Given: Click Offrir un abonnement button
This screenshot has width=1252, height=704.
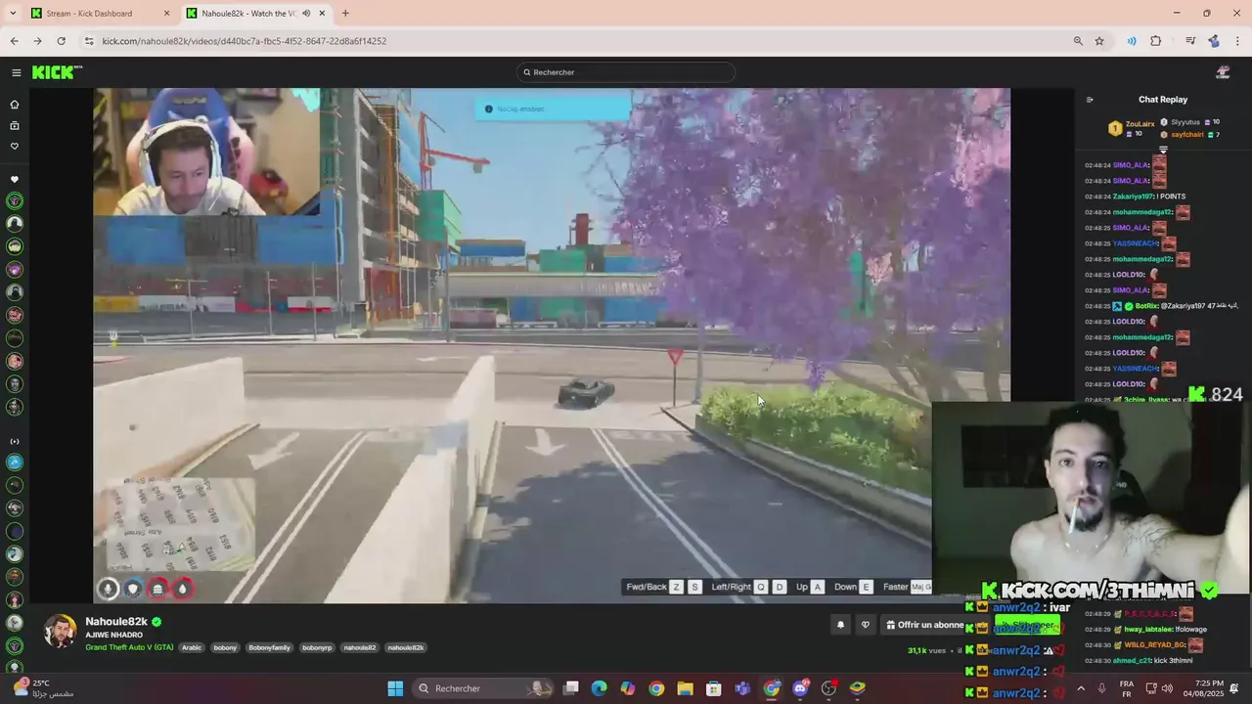Looking at the screenshot, I should (x=924, y=625).
